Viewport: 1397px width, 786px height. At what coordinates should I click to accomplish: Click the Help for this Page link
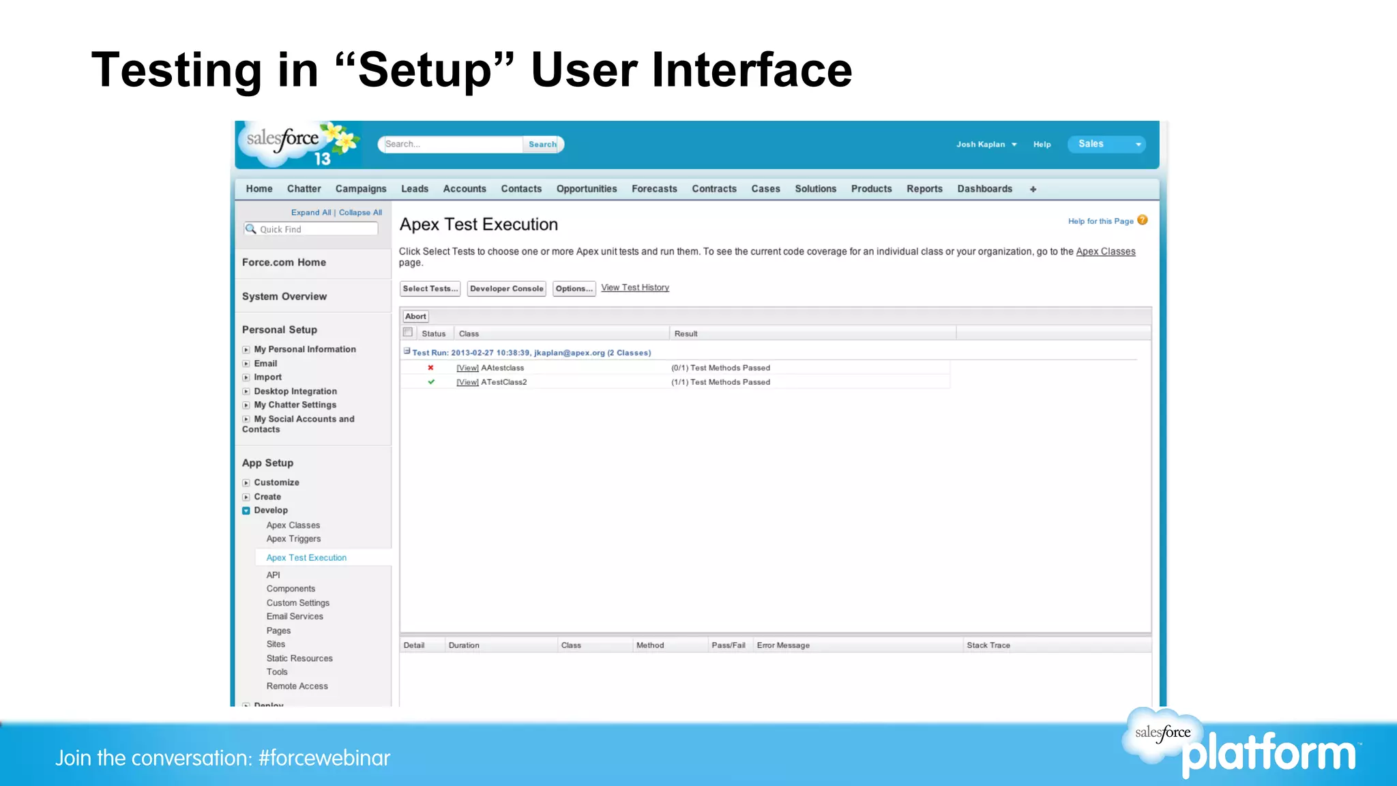(1100, 221)
